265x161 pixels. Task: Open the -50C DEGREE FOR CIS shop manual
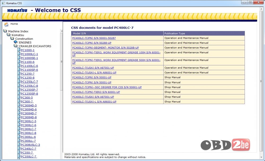coord(107,87)
